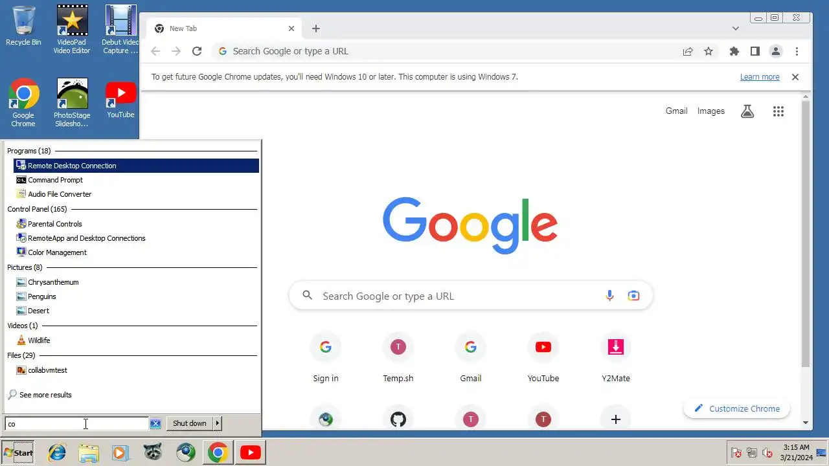This screenshot has height=466, width=829.
Task: Click the taskbar clock and date
Action: pyautogui.click(x=796, y=452)
